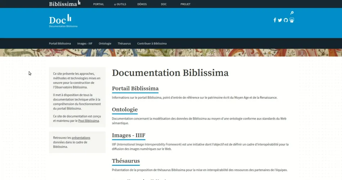Viewport: 342px width, 180px height.
Task: Open Contribuer à Biblissima navigation tab
Action: click(152, 44)
